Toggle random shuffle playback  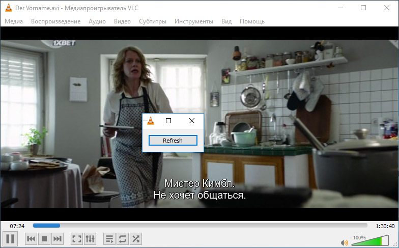[x=136, y=239]
